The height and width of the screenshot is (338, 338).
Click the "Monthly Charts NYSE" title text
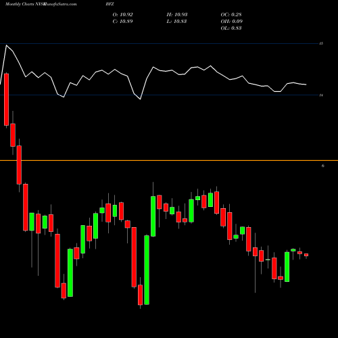coord(25,4)
